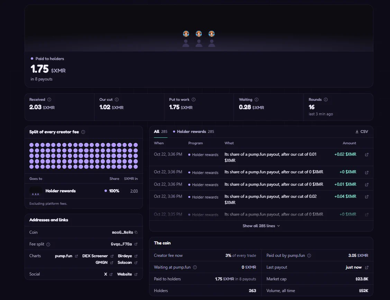Click the 1.75 $XMR Paid to holders headline
Image resolution: width=390 pixels, height=300 pixels.
[x=48, y=69]
